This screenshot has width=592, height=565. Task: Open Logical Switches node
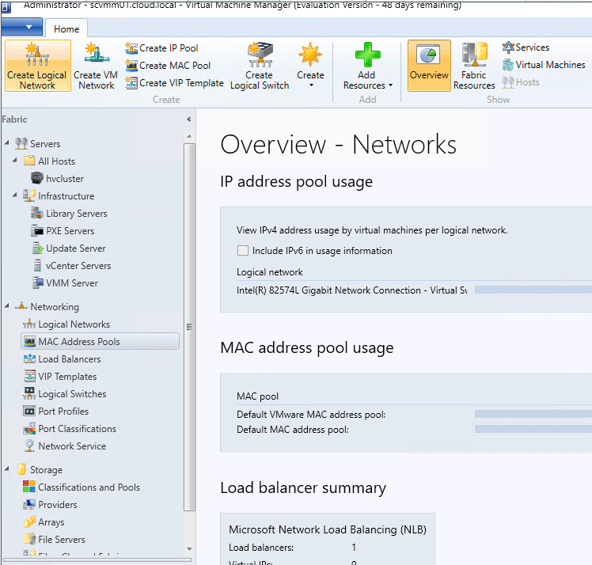point(65,393)
